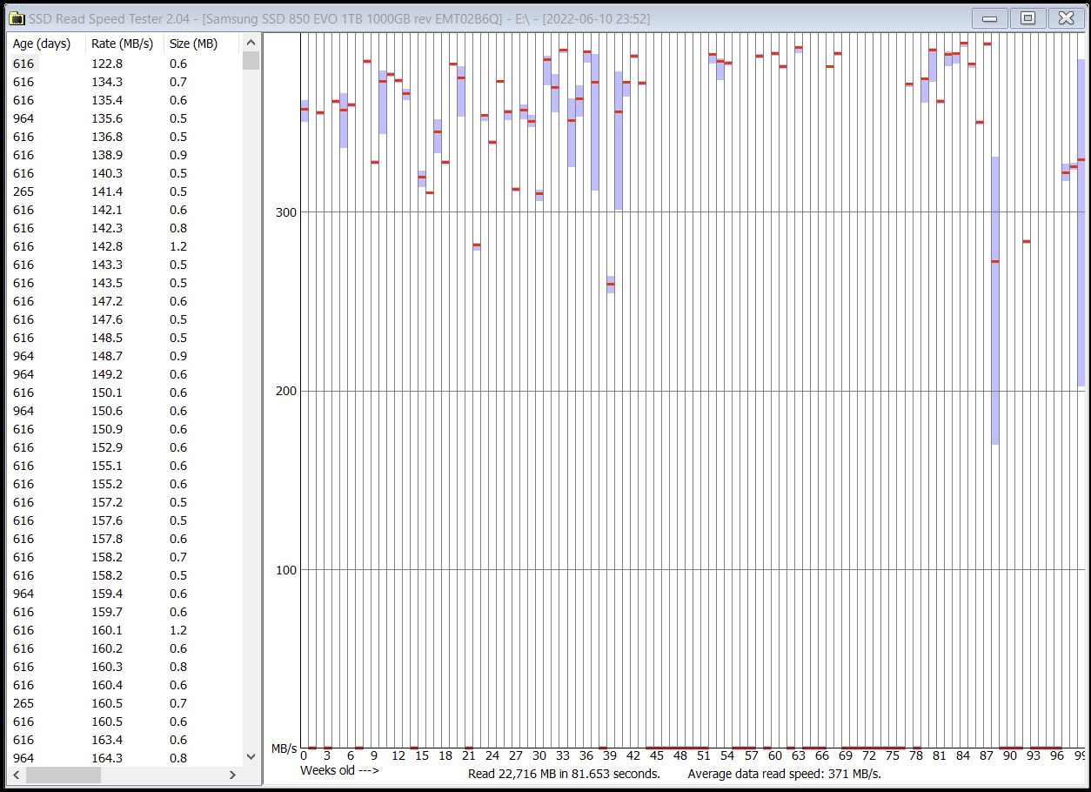Screen dimensions: 1091x792
Task: Select the row with rate 134.3
Action: [x=124, y=82]
